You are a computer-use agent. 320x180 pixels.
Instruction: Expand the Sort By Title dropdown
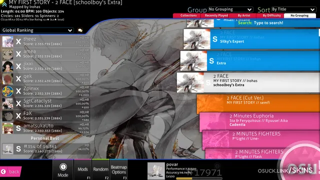coord(293,9)
